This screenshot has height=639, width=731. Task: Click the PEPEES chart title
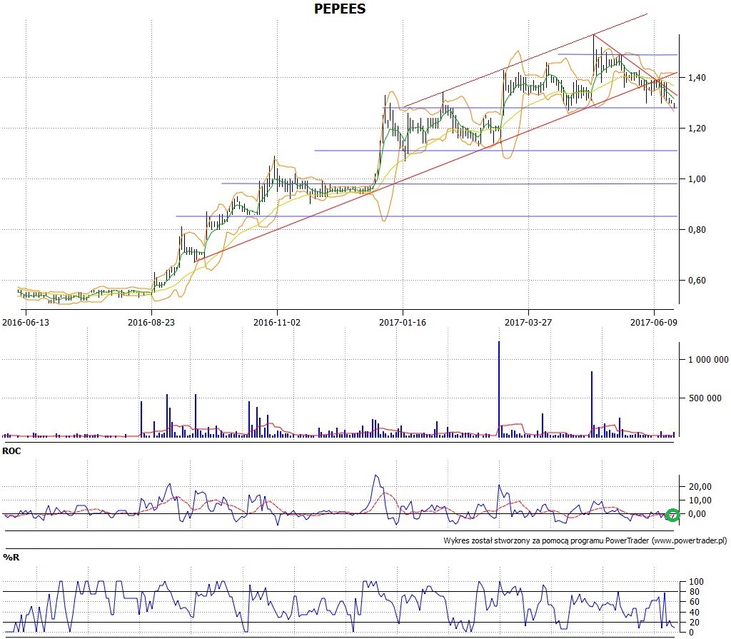[x=340, y=9]
